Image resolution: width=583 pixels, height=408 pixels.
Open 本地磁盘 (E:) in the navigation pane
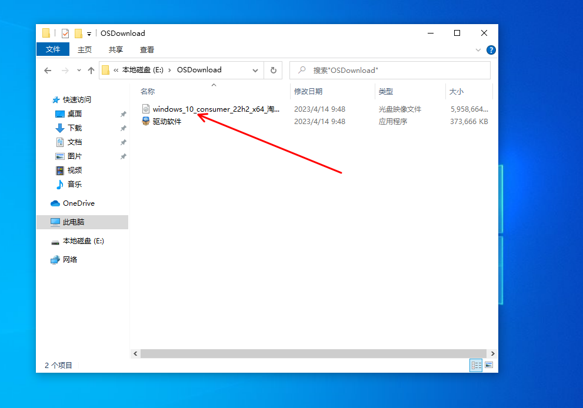pyautogui.click(x=84, y=241)
